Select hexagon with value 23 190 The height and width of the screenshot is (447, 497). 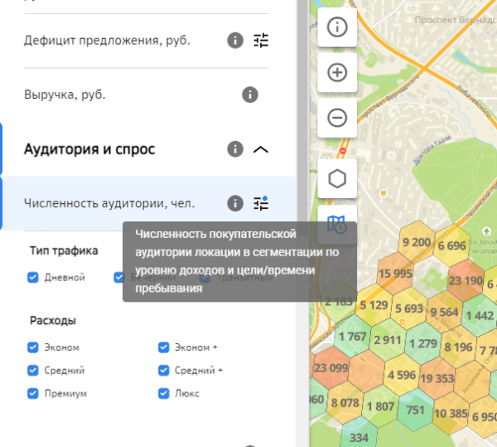[466, 280]
